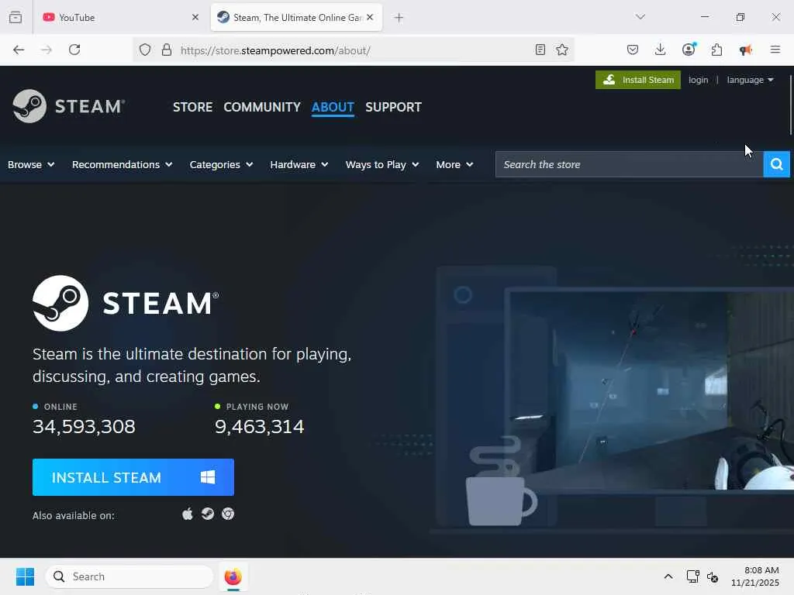This screenshot has height=595, width=794.
Task: Click the Apple macOS availability icon
Action: coord(188,514)
